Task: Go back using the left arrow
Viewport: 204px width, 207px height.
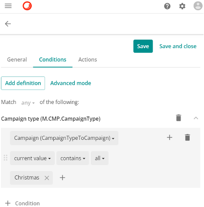Action: tap(8, 24)
